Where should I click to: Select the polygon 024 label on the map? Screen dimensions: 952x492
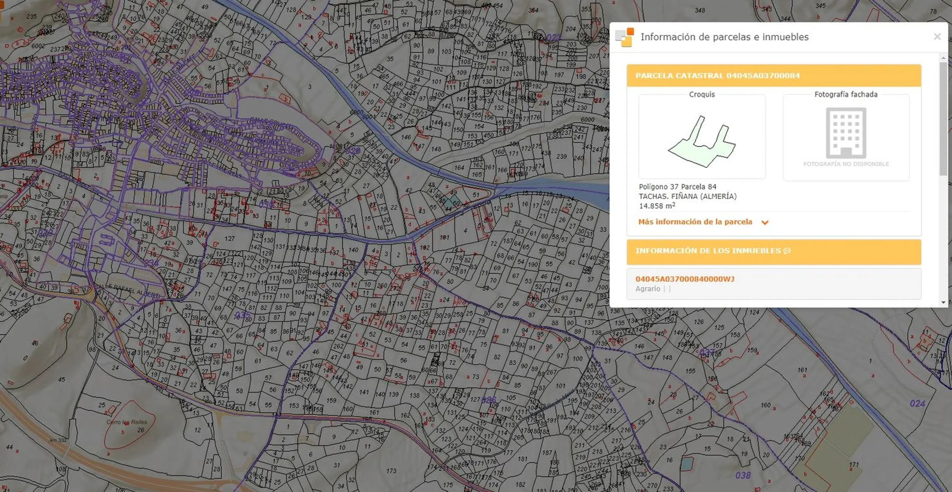917,403
